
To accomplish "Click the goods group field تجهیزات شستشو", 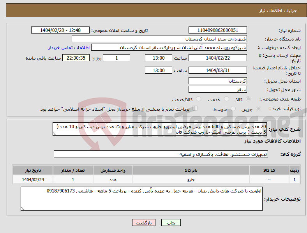I will click(161, 154).
